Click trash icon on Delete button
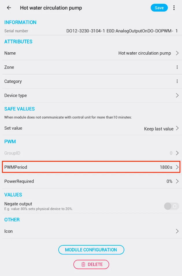Image resolution: width=182 pixels, height=276 pixels. (83, 264)
